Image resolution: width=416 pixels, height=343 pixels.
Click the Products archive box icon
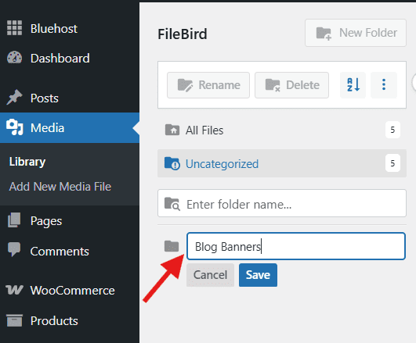pos(14,320)
